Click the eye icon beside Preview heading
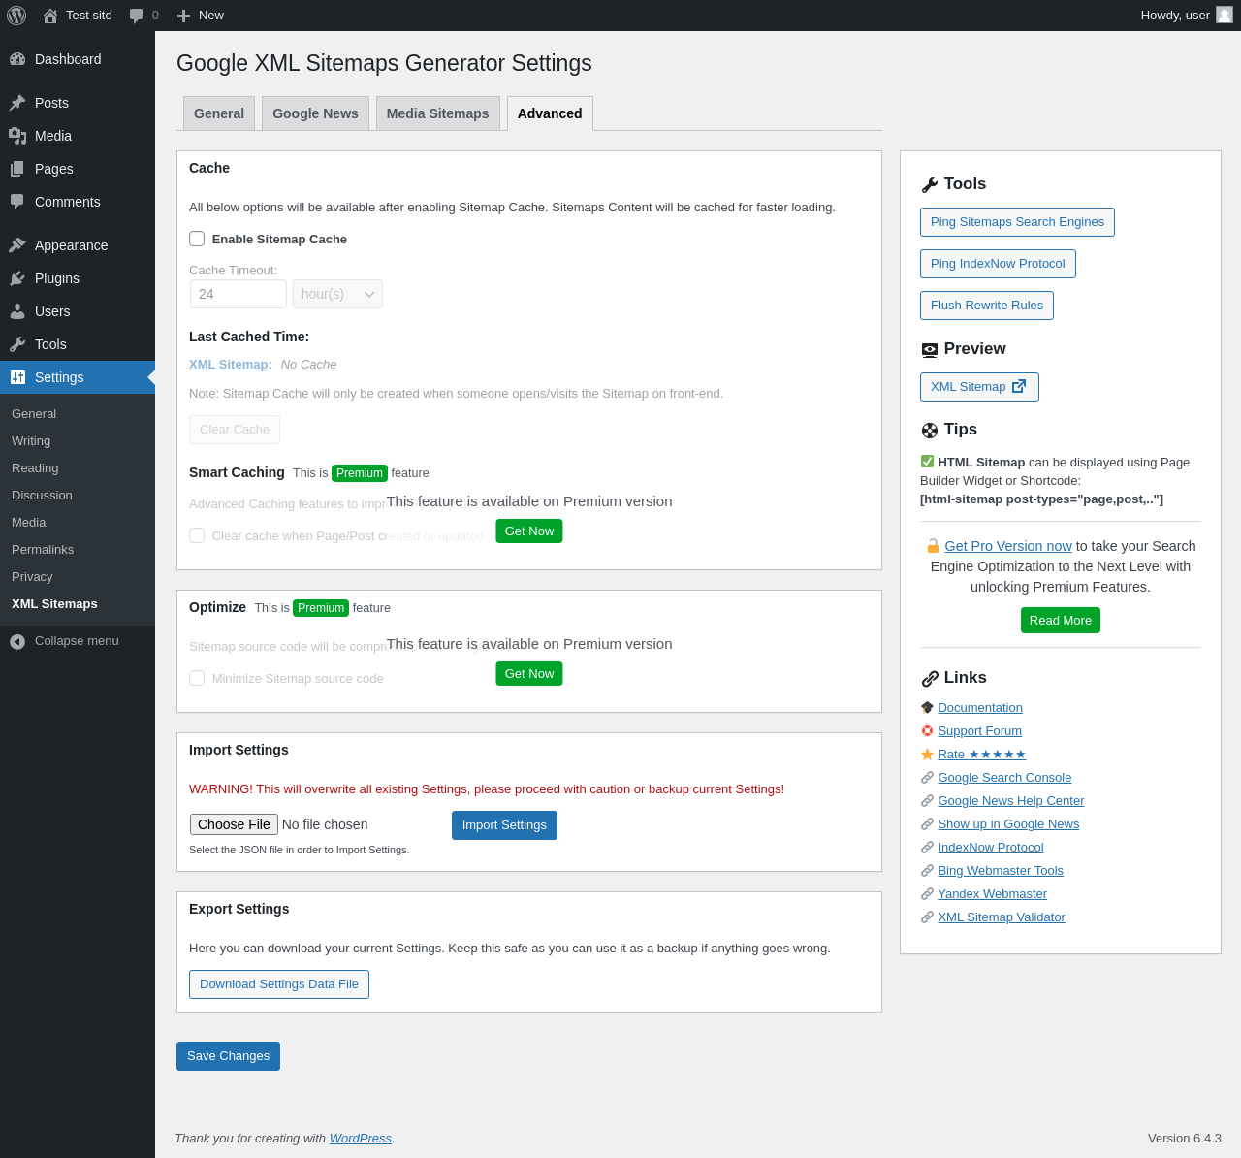Image resolution: width=1241 pixels, height=1158 pixels. coord(930,350)
